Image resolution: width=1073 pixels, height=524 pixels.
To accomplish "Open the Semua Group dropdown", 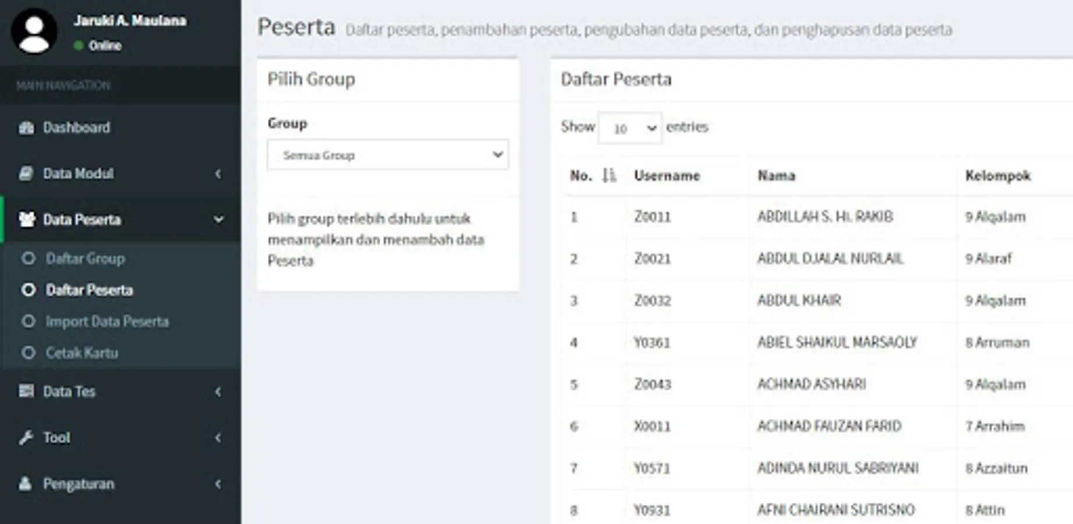I will [x=388, y=155].
